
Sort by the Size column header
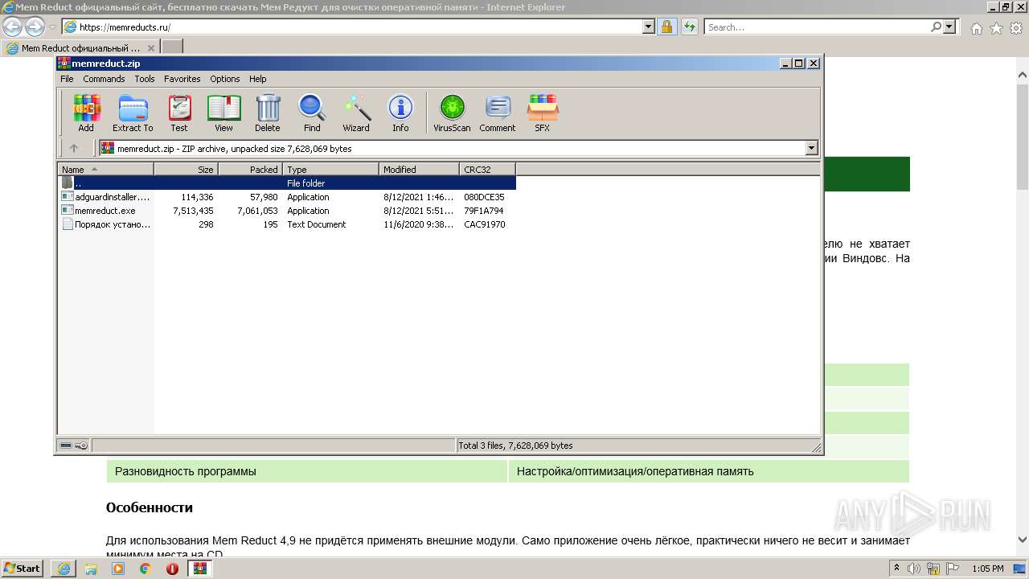[x=187, y=170]
